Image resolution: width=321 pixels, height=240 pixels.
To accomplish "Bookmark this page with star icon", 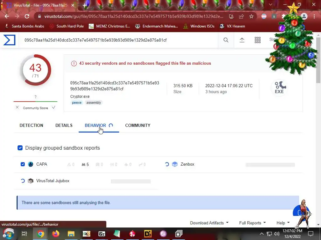I will [x=251, y=16].
